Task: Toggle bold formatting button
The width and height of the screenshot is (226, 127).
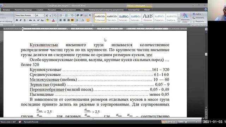Action: click(17, 20)
